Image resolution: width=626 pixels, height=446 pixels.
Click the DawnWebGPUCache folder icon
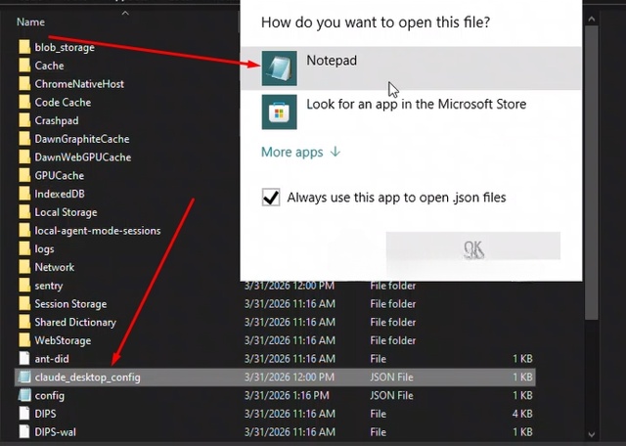tap(24, 157)
